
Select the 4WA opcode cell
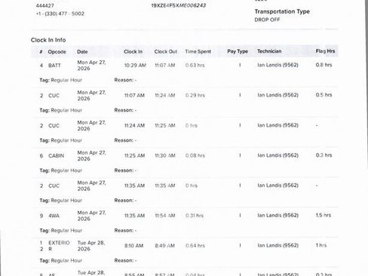tap(54, 216)
